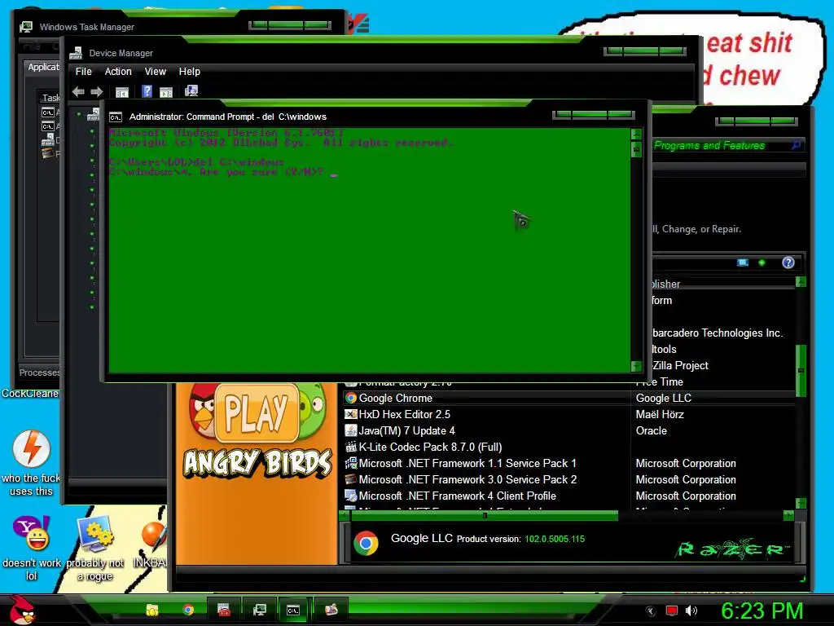This screenshot has height=626, width=834.
Task: Toggle the console tree icon in Device Manager
Action: tap(122, 92)
